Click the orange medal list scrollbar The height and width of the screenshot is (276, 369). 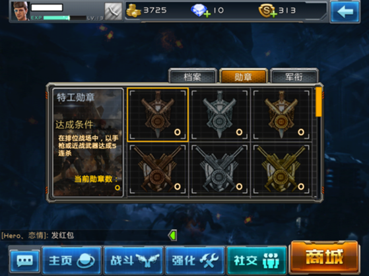319,102
